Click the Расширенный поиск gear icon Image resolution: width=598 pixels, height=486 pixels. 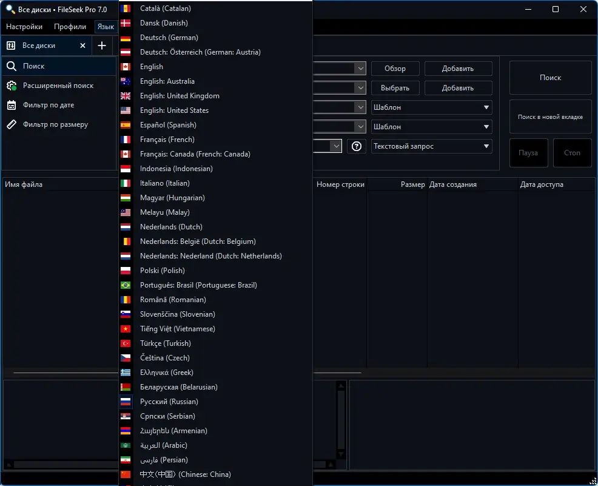[12, 86]
